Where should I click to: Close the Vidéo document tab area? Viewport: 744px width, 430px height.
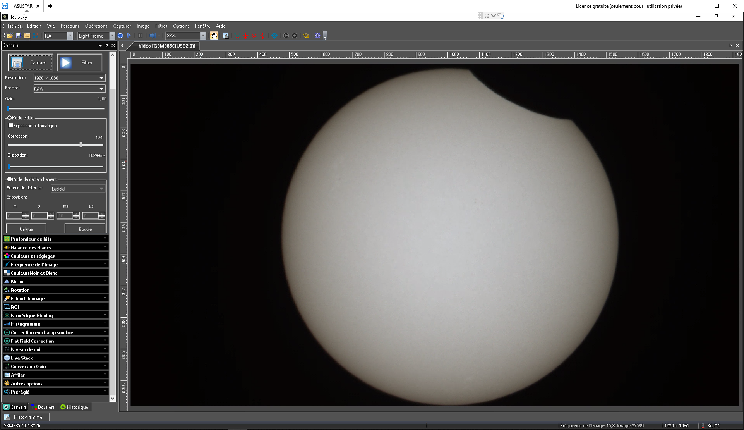737,45
